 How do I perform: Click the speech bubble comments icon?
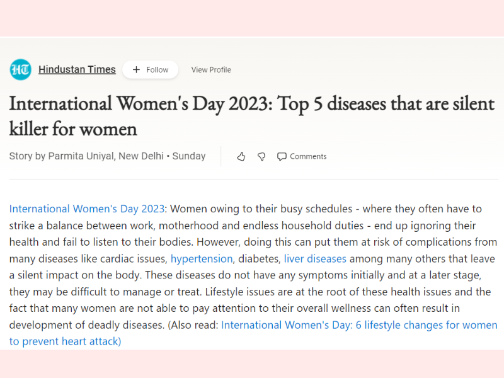pos(282,156)
